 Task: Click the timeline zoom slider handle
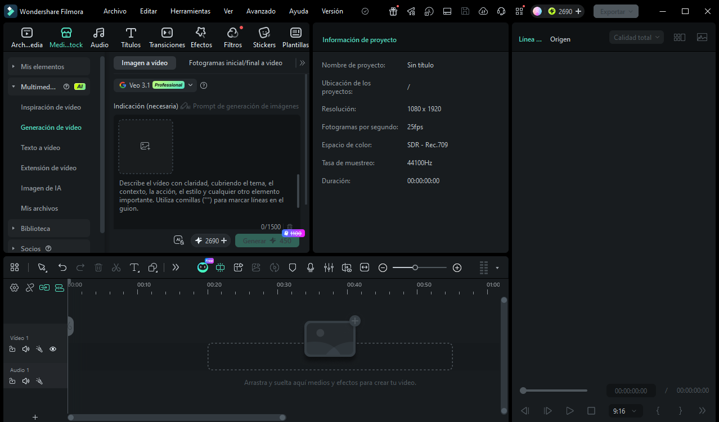point(415,267)
